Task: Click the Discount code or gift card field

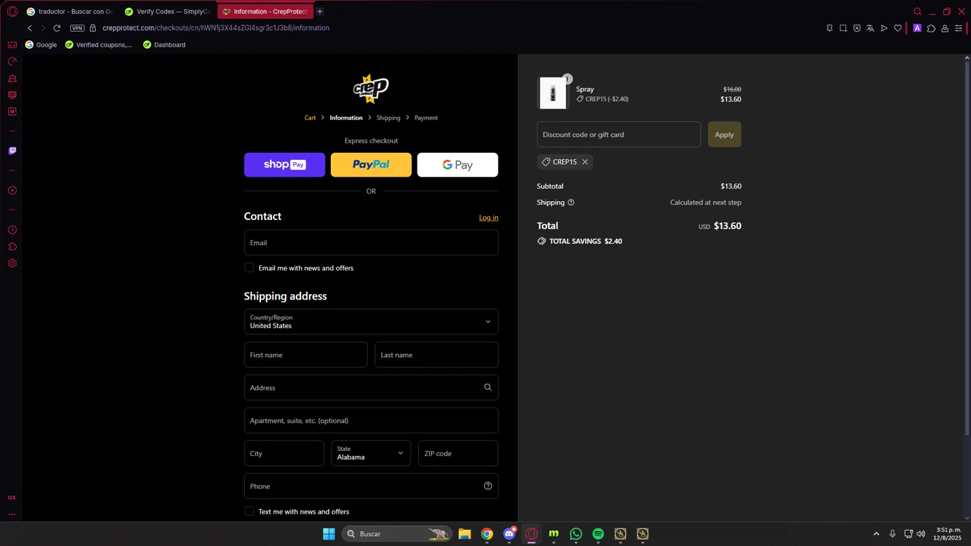Action: [x=619, y=135]
